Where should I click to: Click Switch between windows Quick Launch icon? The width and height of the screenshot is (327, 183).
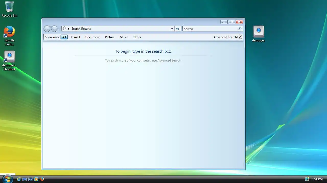coord(30,179)
